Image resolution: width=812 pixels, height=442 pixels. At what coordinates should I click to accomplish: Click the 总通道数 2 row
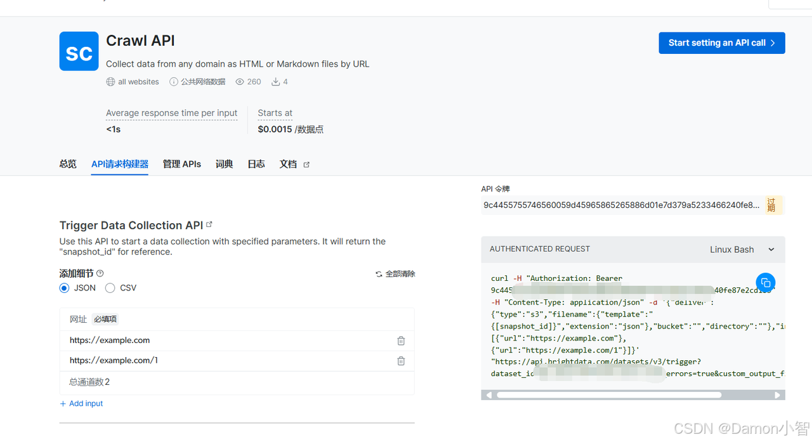(x=237, y=382)
